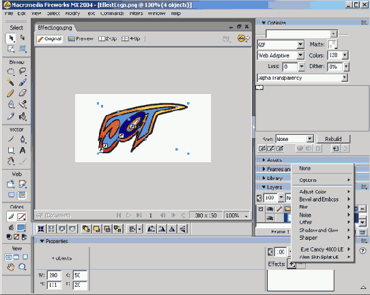Expand the Library panel
370x295 pixels.
264,178
